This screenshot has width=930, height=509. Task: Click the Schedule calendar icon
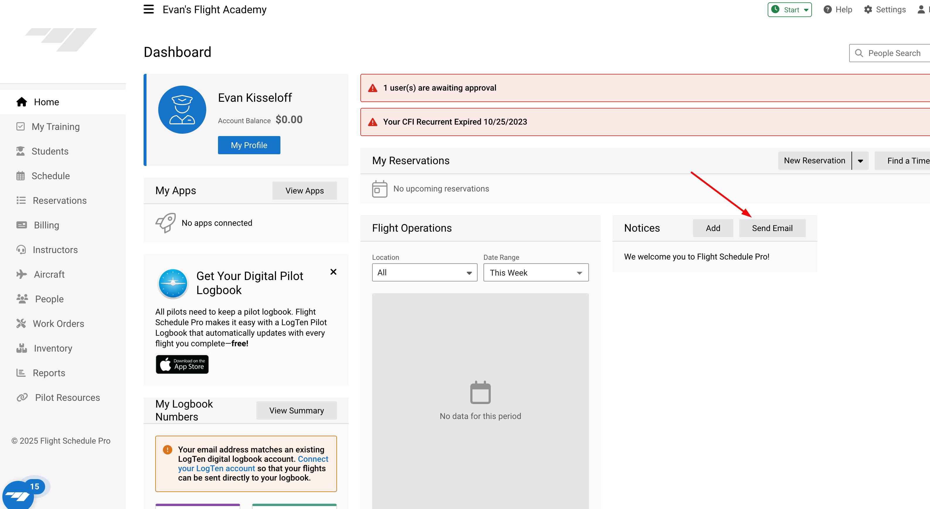pyautogui.click(x=21, y=176)
